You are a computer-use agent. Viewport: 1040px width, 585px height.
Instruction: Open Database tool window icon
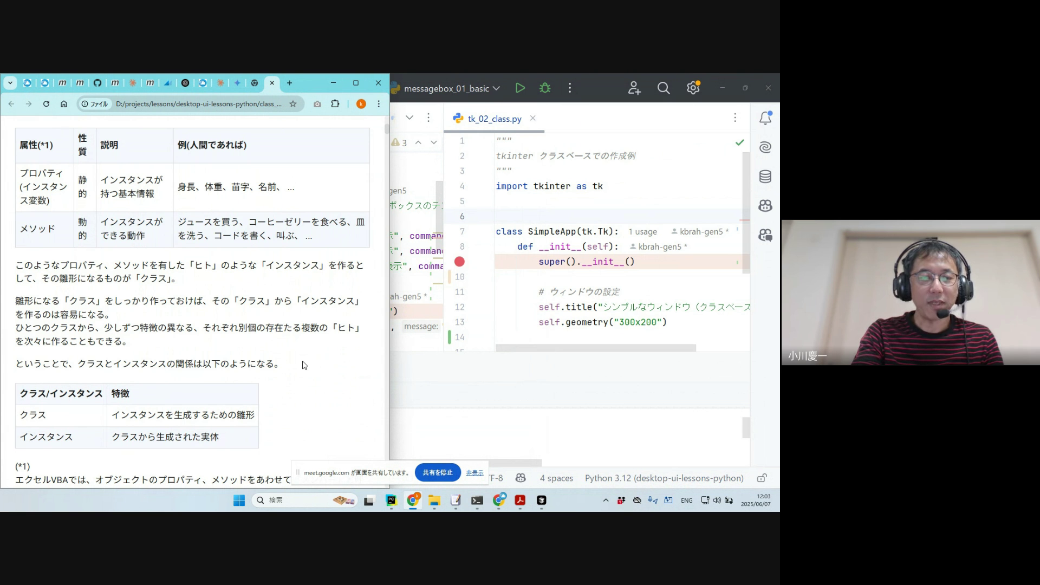pos(765,177)
